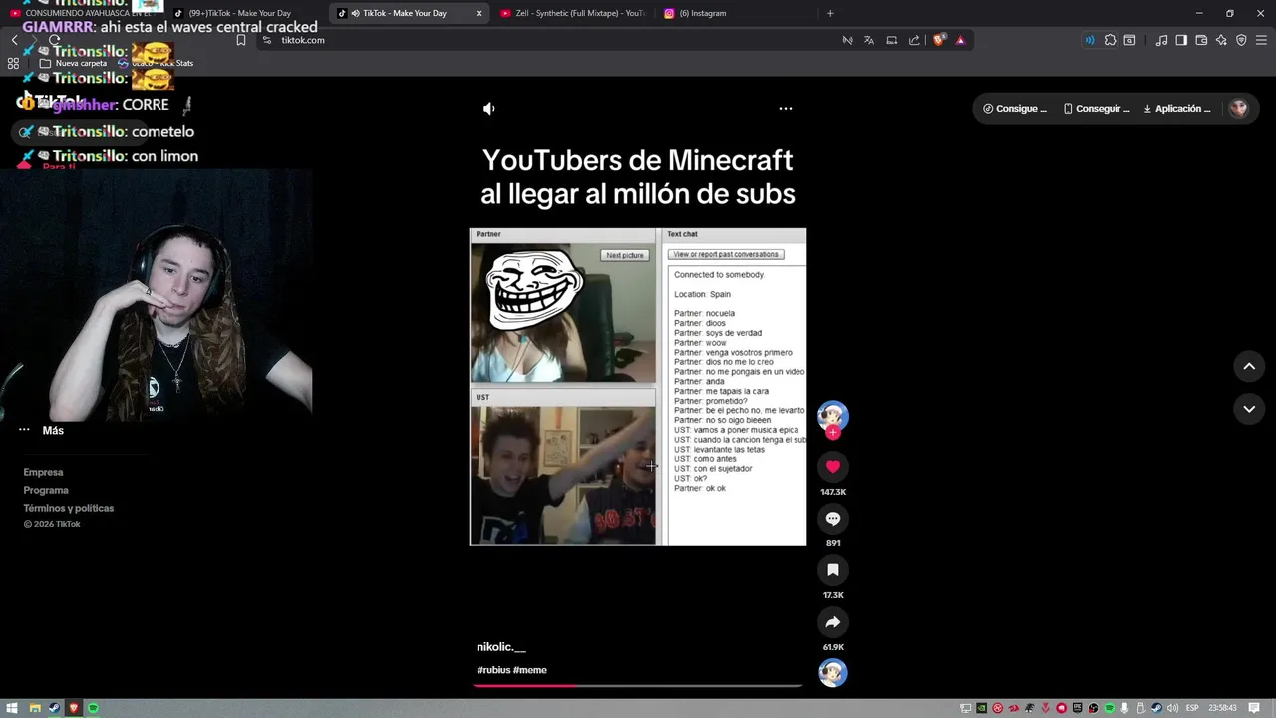Open the #rubius hashtag
The width and height of the screenshot is (1276, 718).
[493, 670]
